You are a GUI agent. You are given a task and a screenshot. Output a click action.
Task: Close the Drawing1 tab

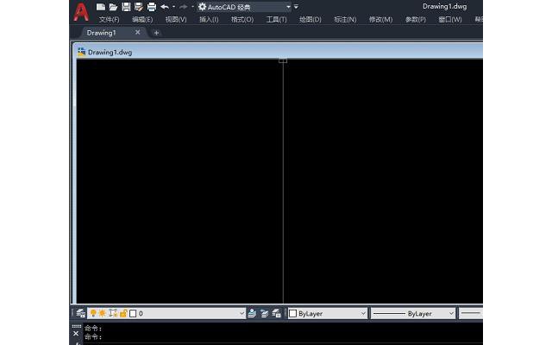138,32
